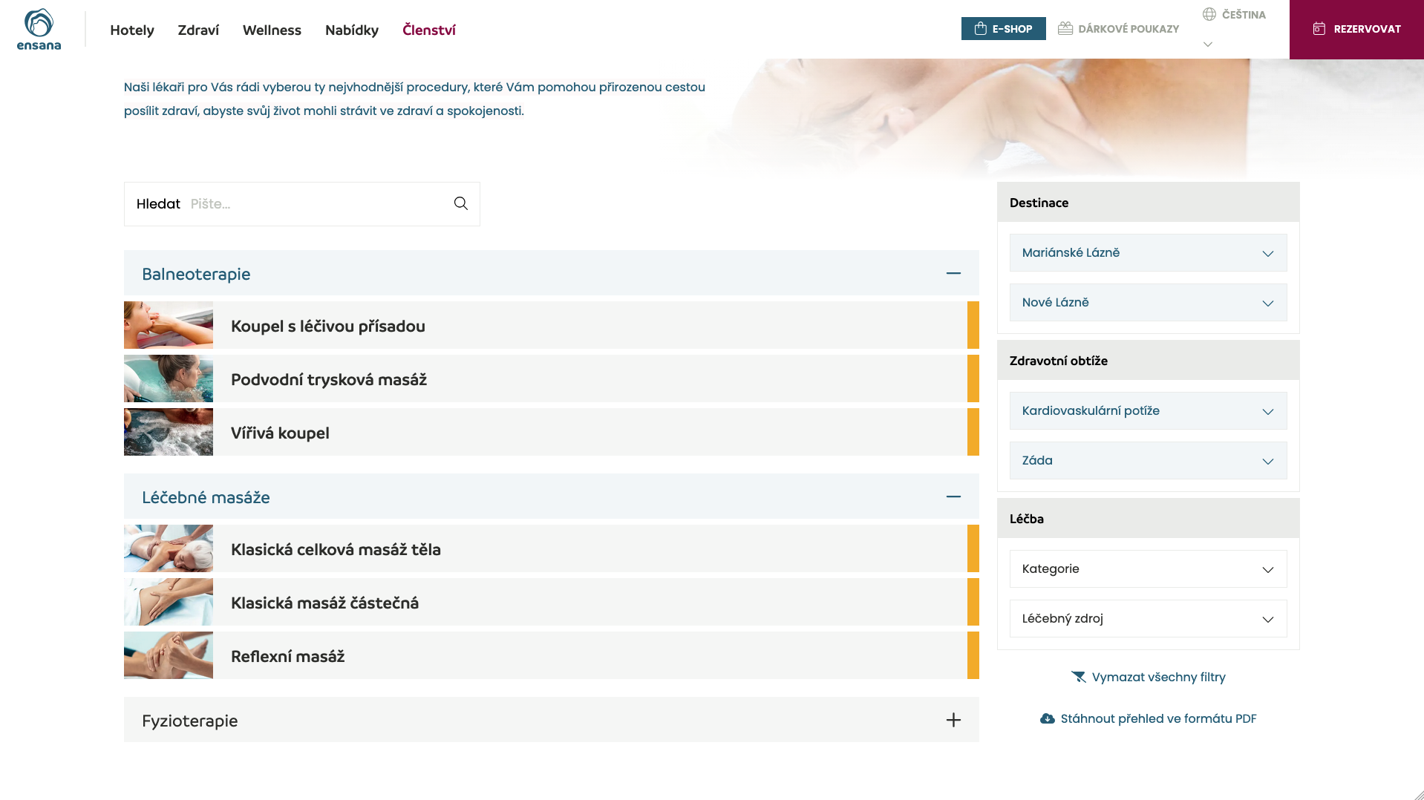The width and height of the screenshot is (1424, 800).
Task: Focus the Hledat search input field
Action: tap(316, 204)
